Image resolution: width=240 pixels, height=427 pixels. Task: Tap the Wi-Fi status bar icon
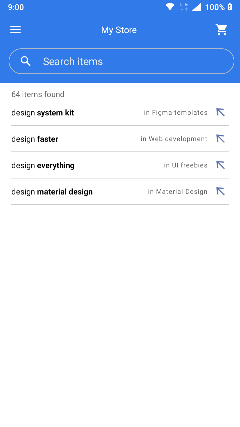[x=170, y=7]
